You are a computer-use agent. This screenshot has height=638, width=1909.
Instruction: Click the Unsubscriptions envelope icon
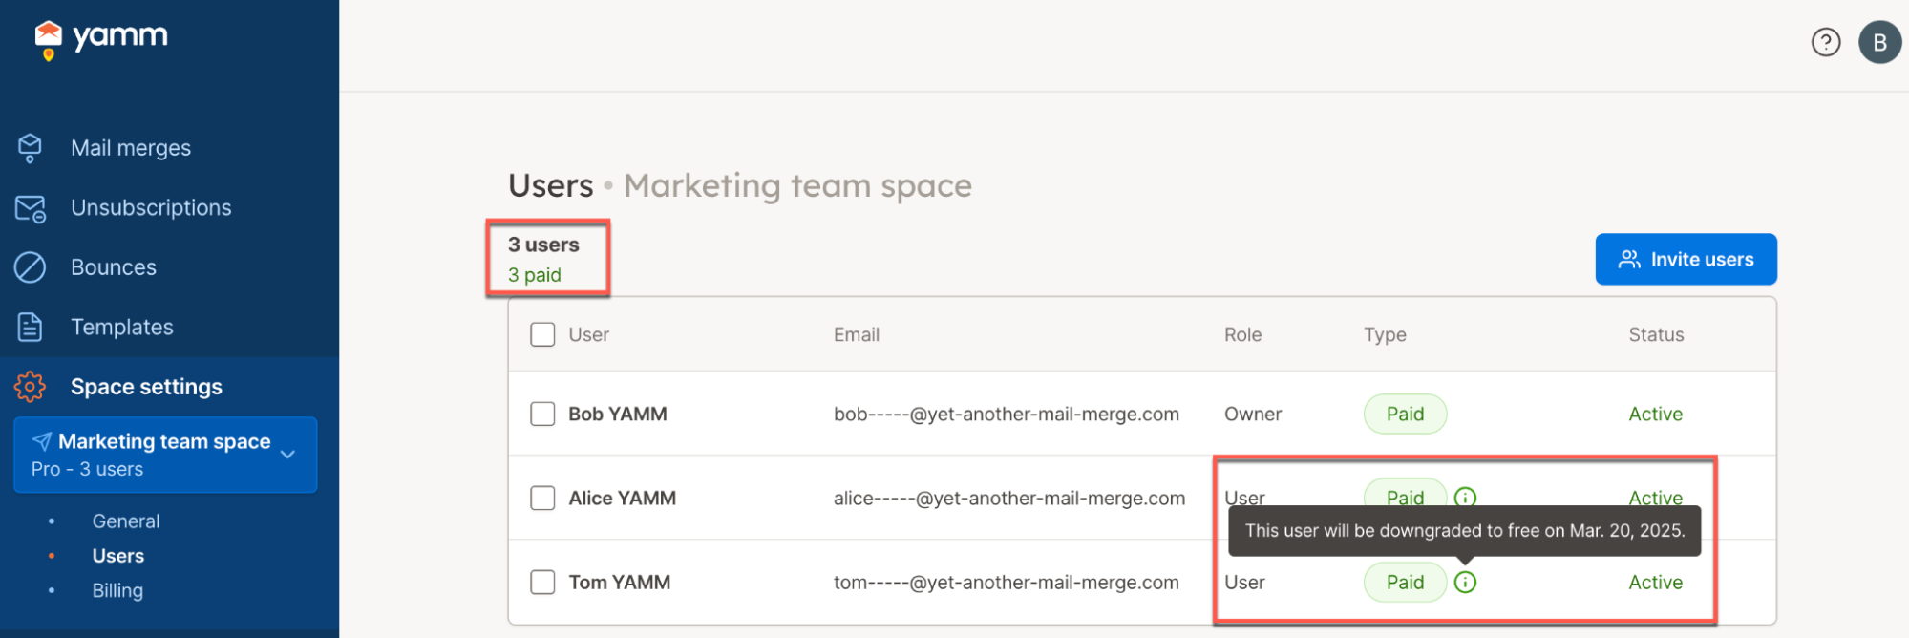pyautogui.click(x=30, y=208)
